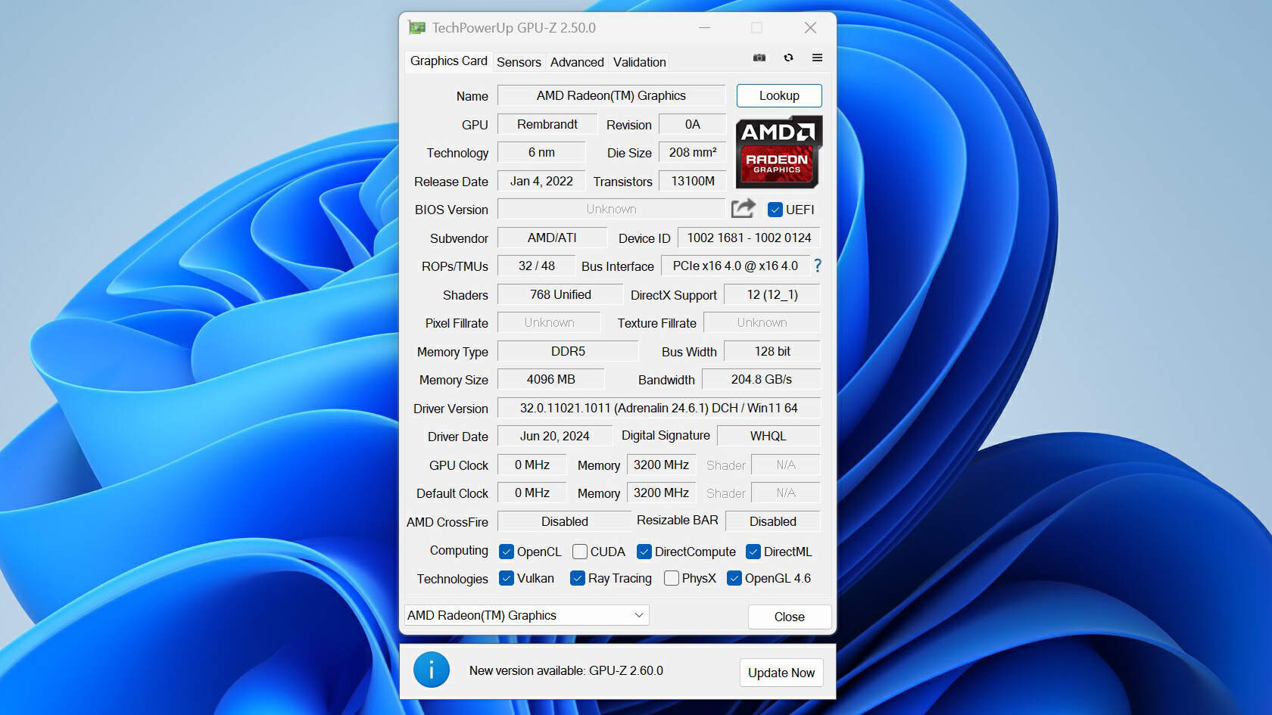Click the Texture Fillrate Unknown value
This screenshot has width=1272, height=715.
tap(762, 322)
